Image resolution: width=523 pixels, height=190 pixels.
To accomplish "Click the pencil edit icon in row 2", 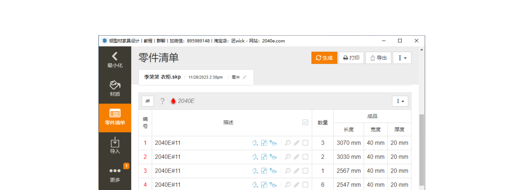I will (x=296, y=157).
